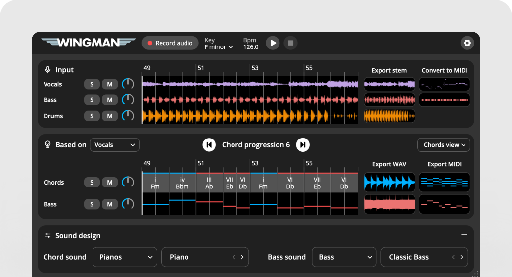Open the Pianos chord sound category dropdown
The image size is (512, 277).
tap(125, 257)
